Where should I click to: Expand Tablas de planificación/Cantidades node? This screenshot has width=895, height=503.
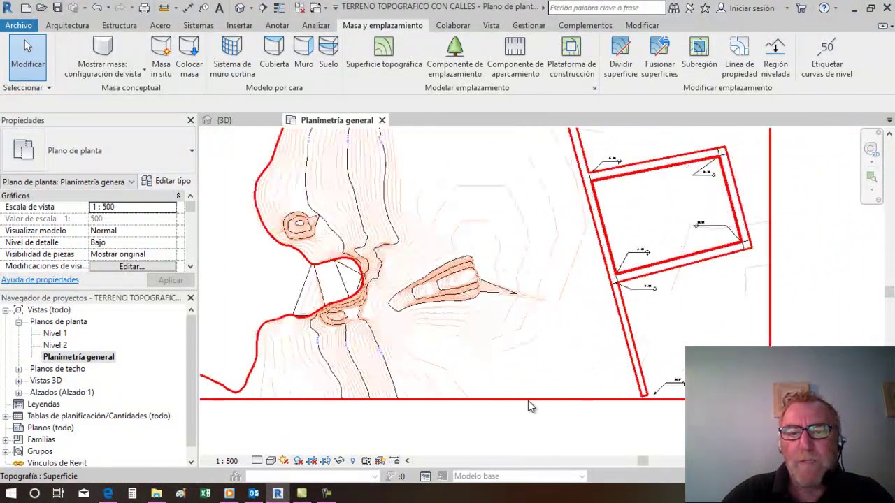click(6, 416)
